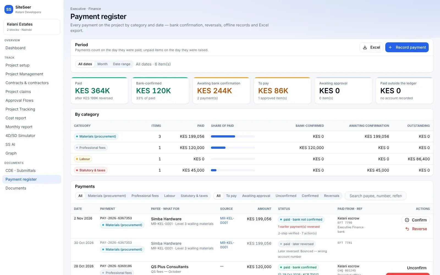Open Dashboard in the sidebar
Image resolution: width=440 pixels, height=275 pixels.
click(x=32, y=48)
